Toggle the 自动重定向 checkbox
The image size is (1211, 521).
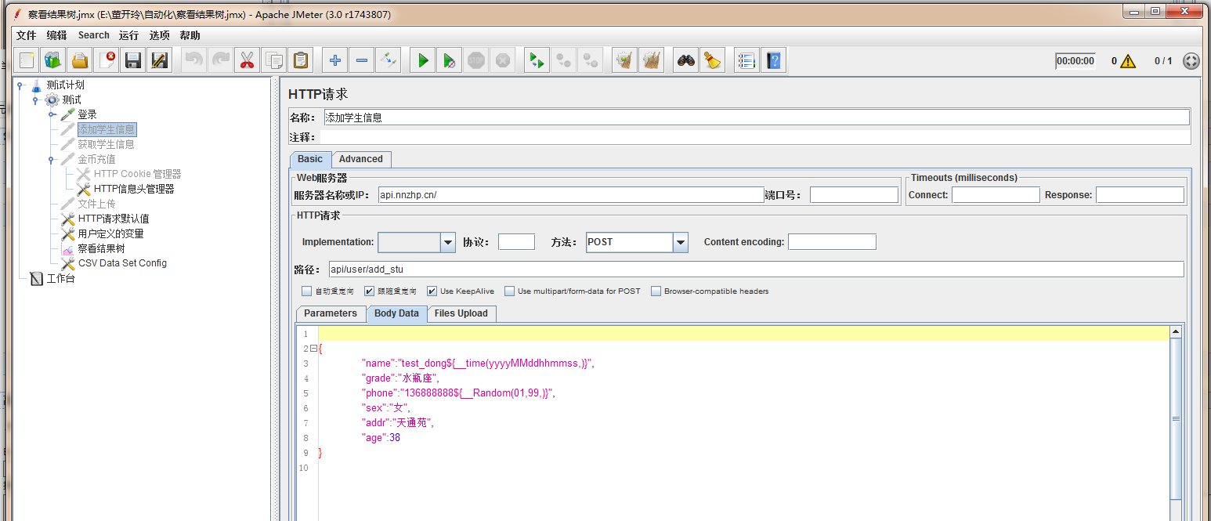[307, 291]
